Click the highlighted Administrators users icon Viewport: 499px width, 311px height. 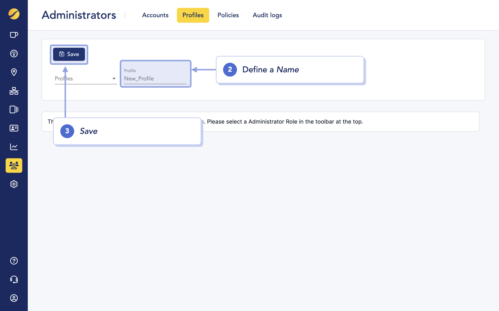(x=14, y=165)
